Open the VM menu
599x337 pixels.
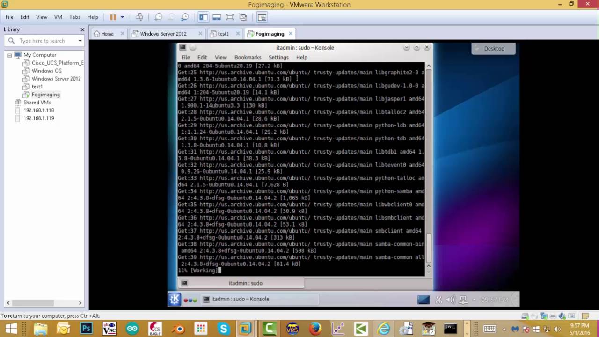(x=58, y=17)
